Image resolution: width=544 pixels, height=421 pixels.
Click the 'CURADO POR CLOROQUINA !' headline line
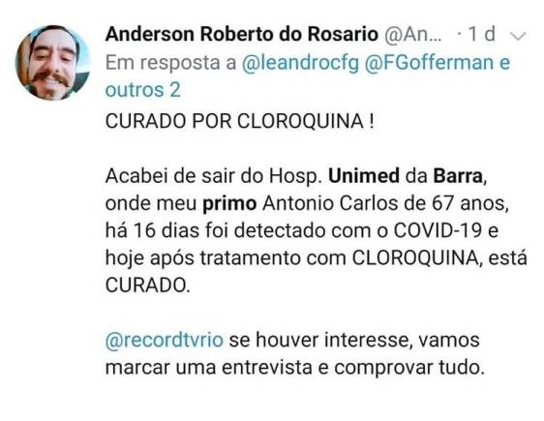(x=240, y=121)
